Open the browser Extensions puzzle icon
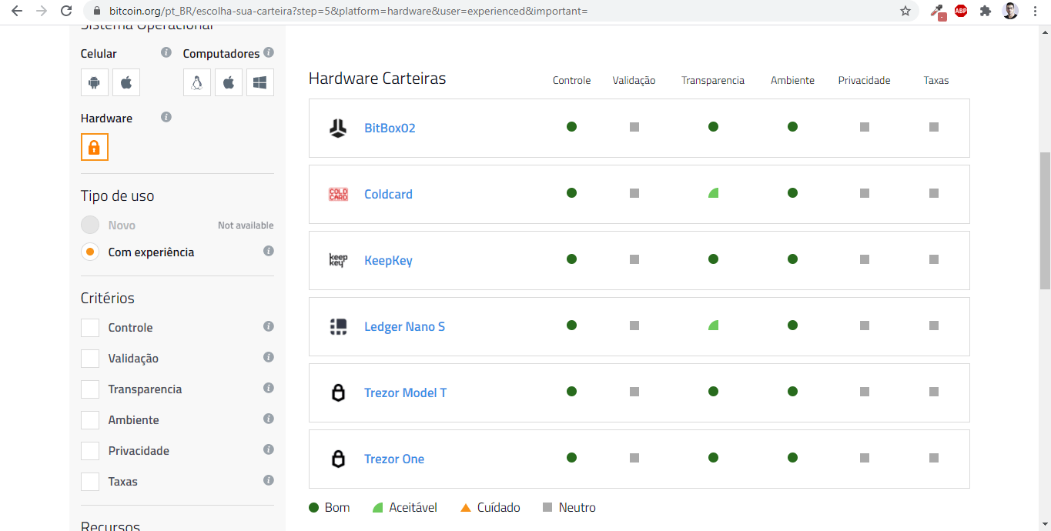Screen dimensions: 1051x531 pos(985,12)
